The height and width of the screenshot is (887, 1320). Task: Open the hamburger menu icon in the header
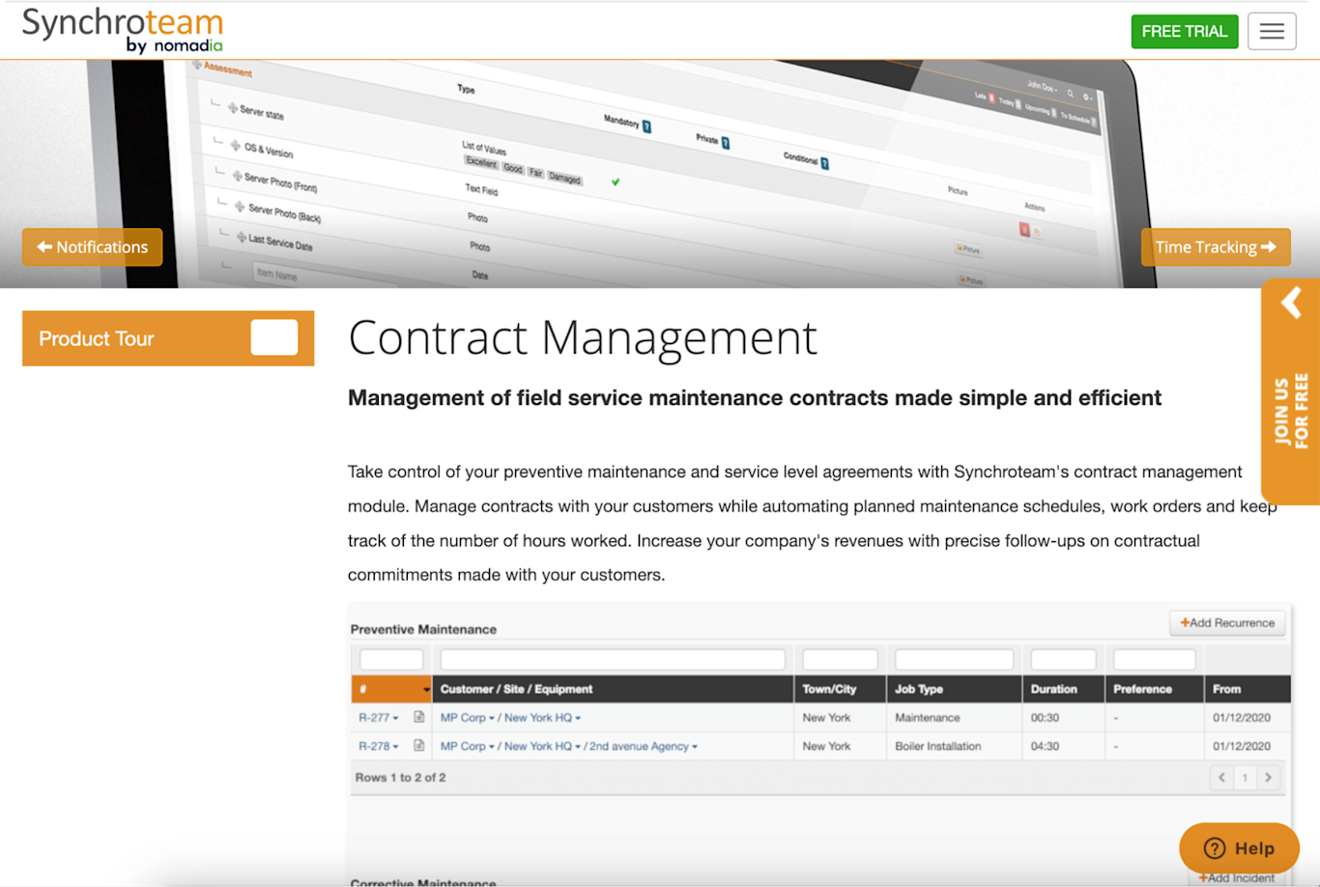click(x=1272, y=30)
